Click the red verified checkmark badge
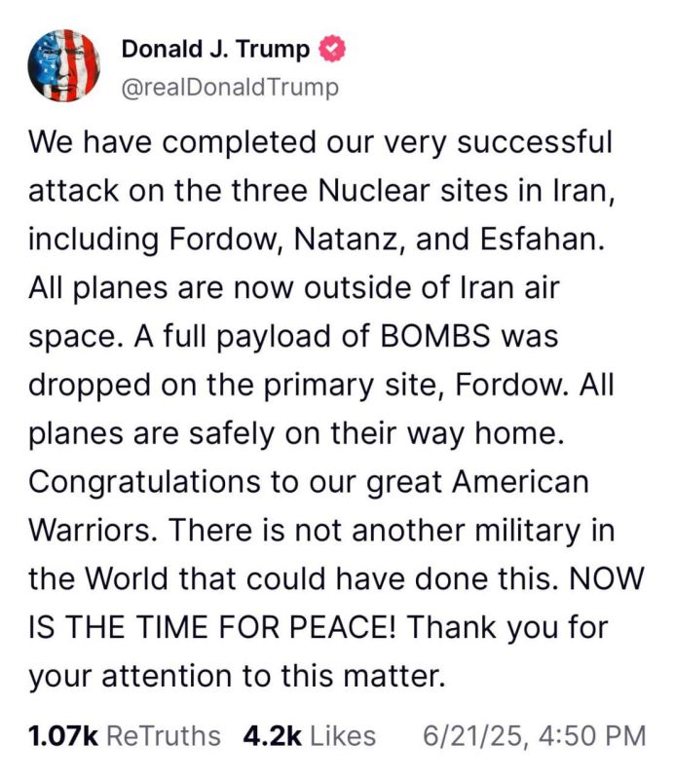The width and height of the screenshot is (675, 779). 332,50
